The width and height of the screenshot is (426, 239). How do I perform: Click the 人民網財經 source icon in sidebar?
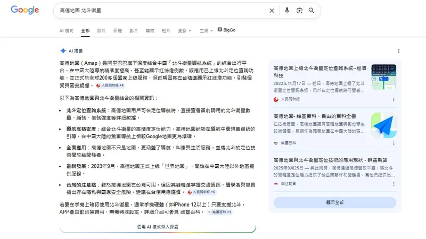[x=276, y=99]
